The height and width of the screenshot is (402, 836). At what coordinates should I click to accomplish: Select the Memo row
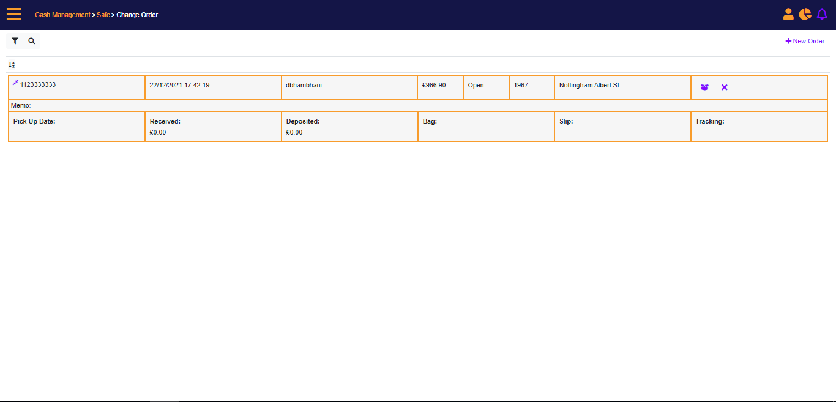[x=418, y=105]
